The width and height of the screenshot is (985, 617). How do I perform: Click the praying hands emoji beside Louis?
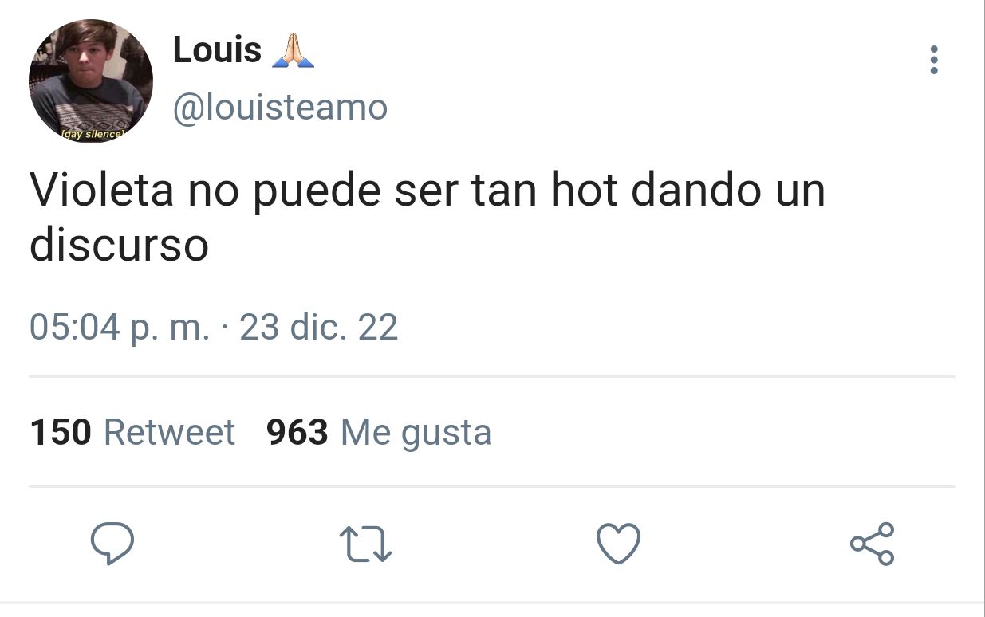point(293,50)
